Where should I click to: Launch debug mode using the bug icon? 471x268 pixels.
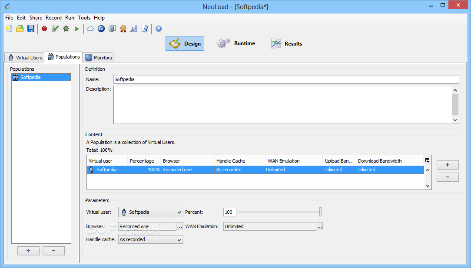[66, 29]
